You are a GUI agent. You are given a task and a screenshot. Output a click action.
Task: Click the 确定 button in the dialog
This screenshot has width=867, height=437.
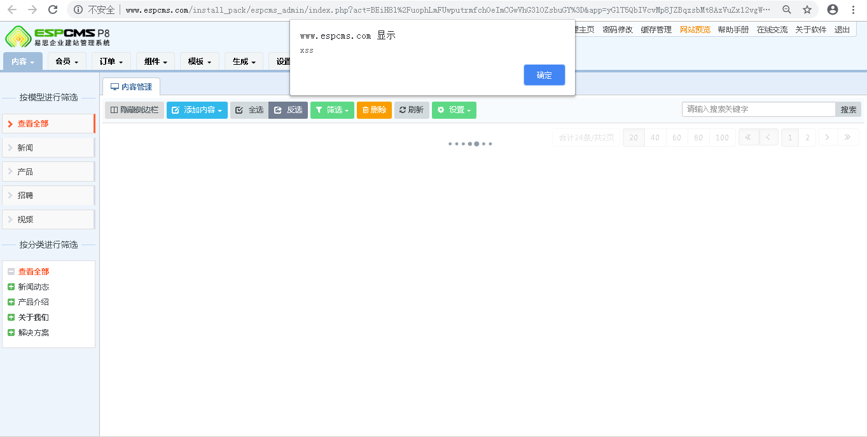click(544, 75)
